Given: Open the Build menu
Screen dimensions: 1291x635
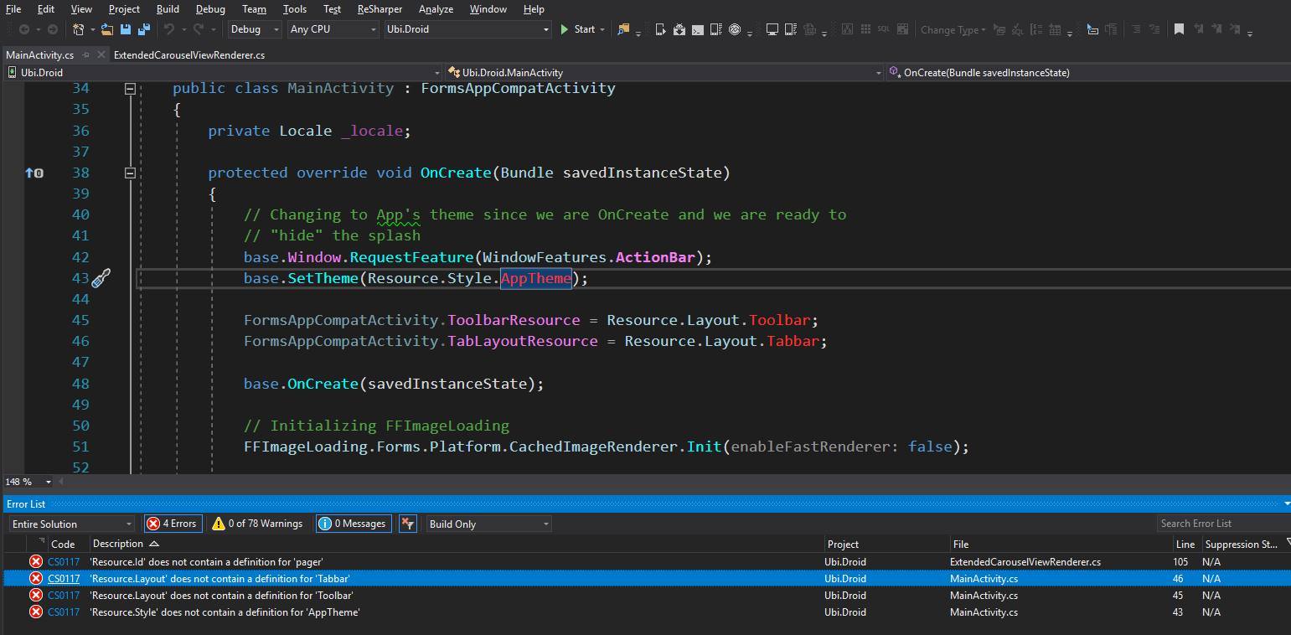Looking at the screenshot, I should (168, 9).
